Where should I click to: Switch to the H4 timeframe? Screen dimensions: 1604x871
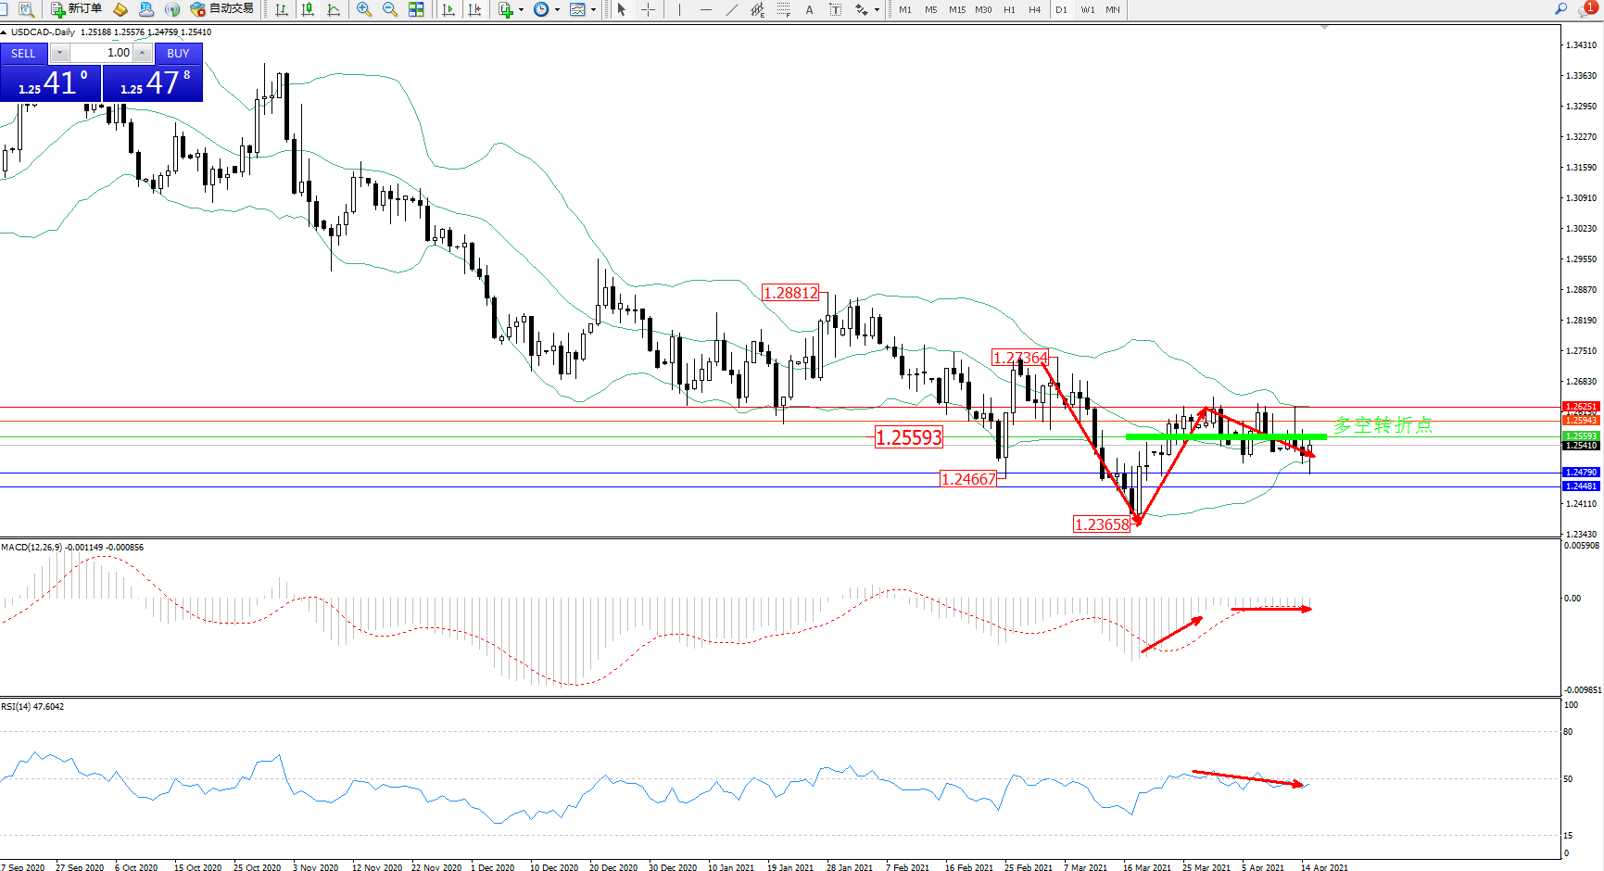tap(1034, 9)
